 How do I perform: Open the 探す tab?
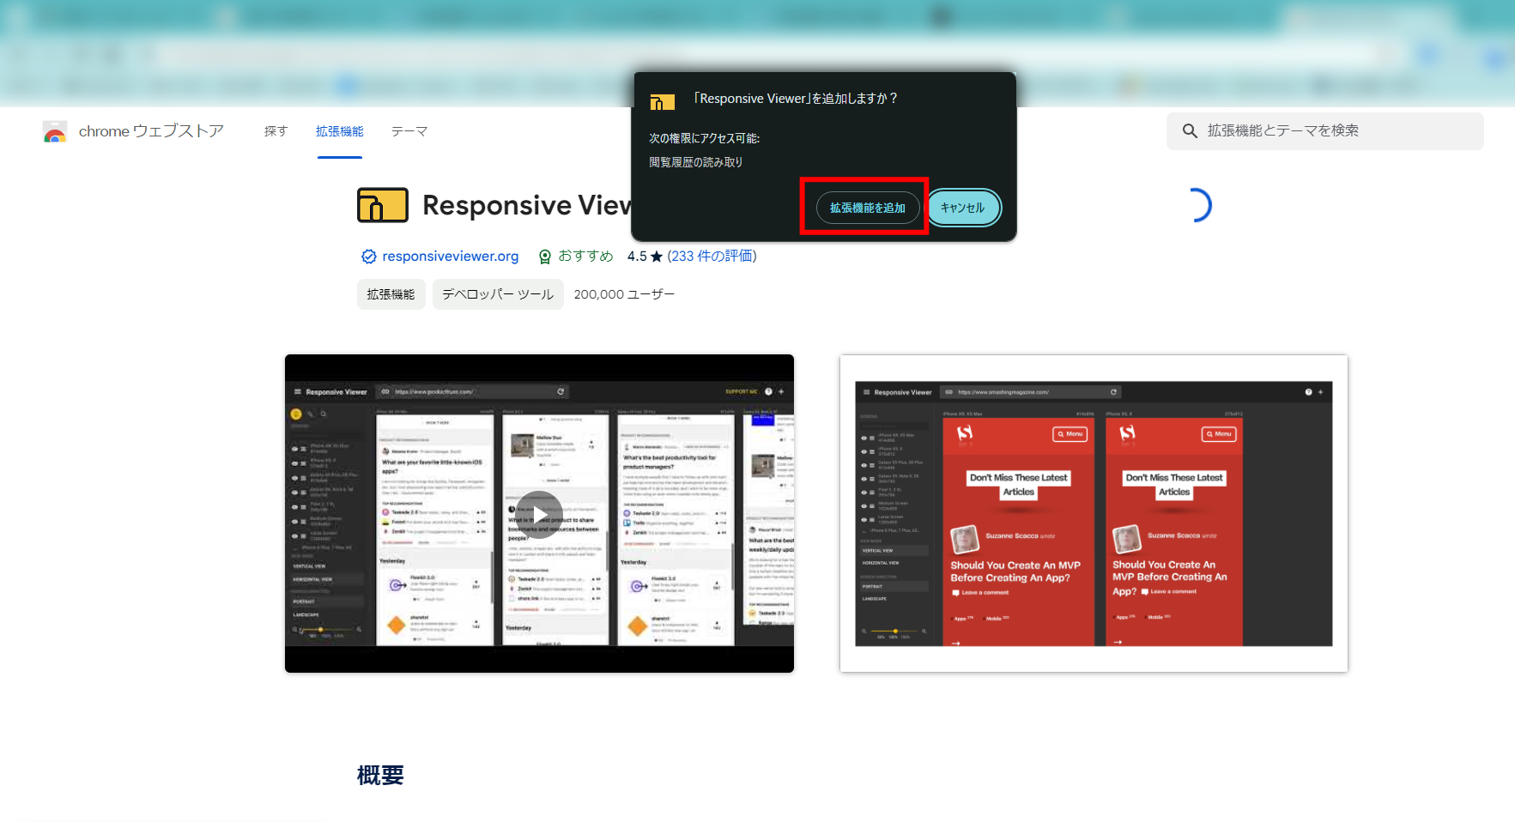click(276, 131)
